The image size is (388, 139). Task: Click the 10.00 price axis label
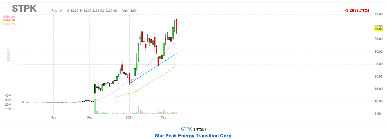pyautogui.click(x=379, y=102)
